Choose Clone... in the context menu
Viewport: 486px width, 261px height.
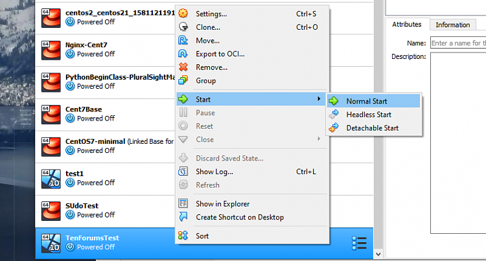tap(252, 27)
